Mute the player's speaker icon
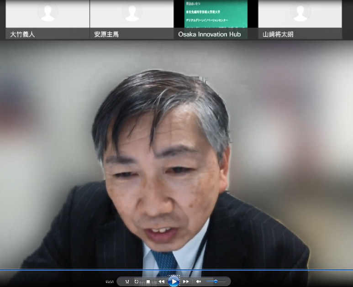Image resolution: width=353 pixels, height=287 pixels. point(198,282)
